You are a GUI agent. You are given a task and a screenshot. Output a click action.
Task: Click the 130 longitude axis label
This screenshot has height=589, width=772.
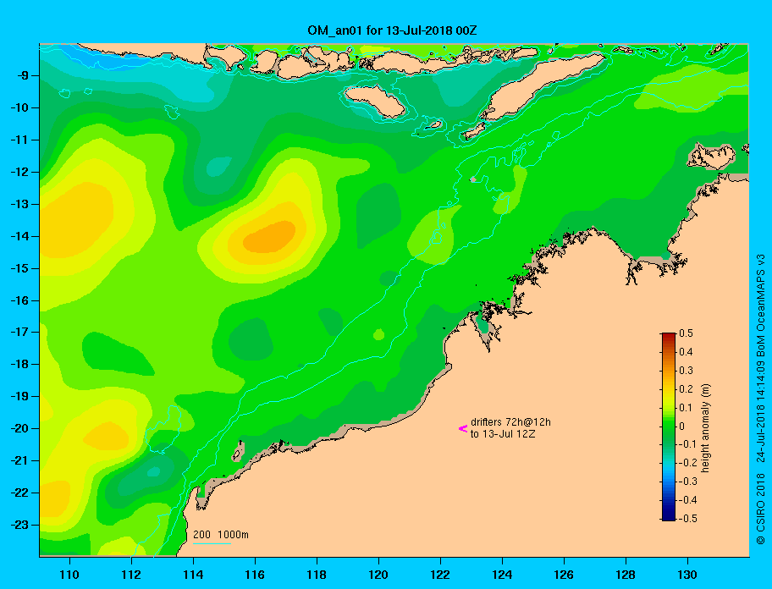coord(687,575)
